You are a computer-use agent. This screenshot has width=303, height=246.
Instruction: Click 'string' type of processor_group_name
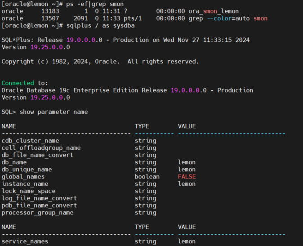click(x=146, y=213)
